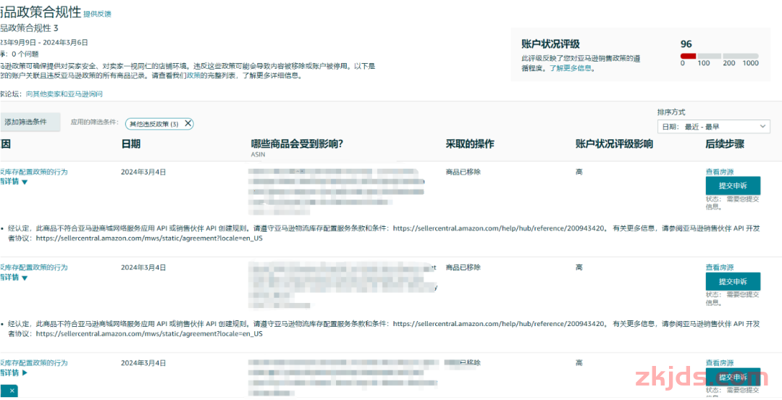Image resolution: width=782 pixels, height=400 pixels.
Task: Open the 提供反馈 link
Action: coord(97,14)
